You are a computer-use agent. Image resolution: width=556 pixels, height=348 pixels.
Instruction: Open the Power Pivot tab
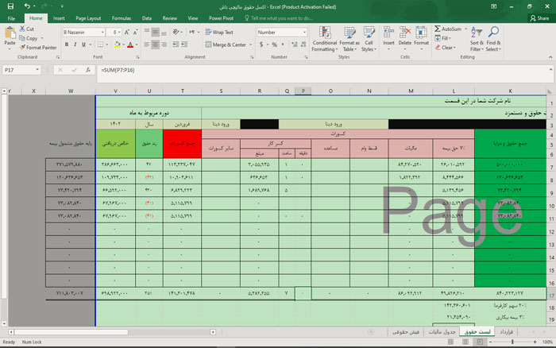221,18
